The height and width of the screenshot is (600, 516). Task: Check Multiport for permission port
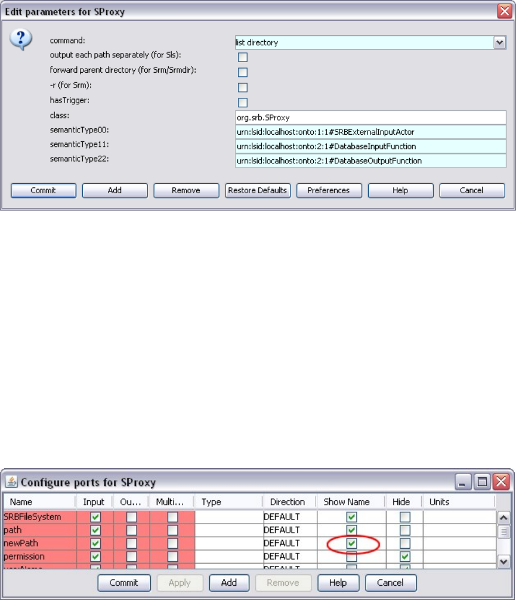pos(172,556)
